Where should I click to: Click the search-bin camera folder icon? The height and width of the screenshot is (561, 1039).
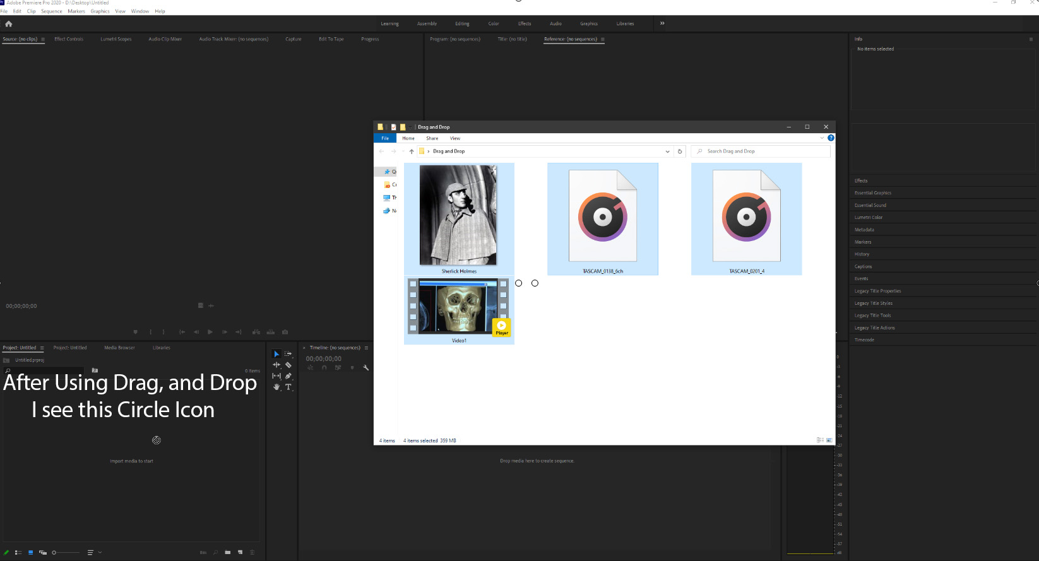[95, 370]
